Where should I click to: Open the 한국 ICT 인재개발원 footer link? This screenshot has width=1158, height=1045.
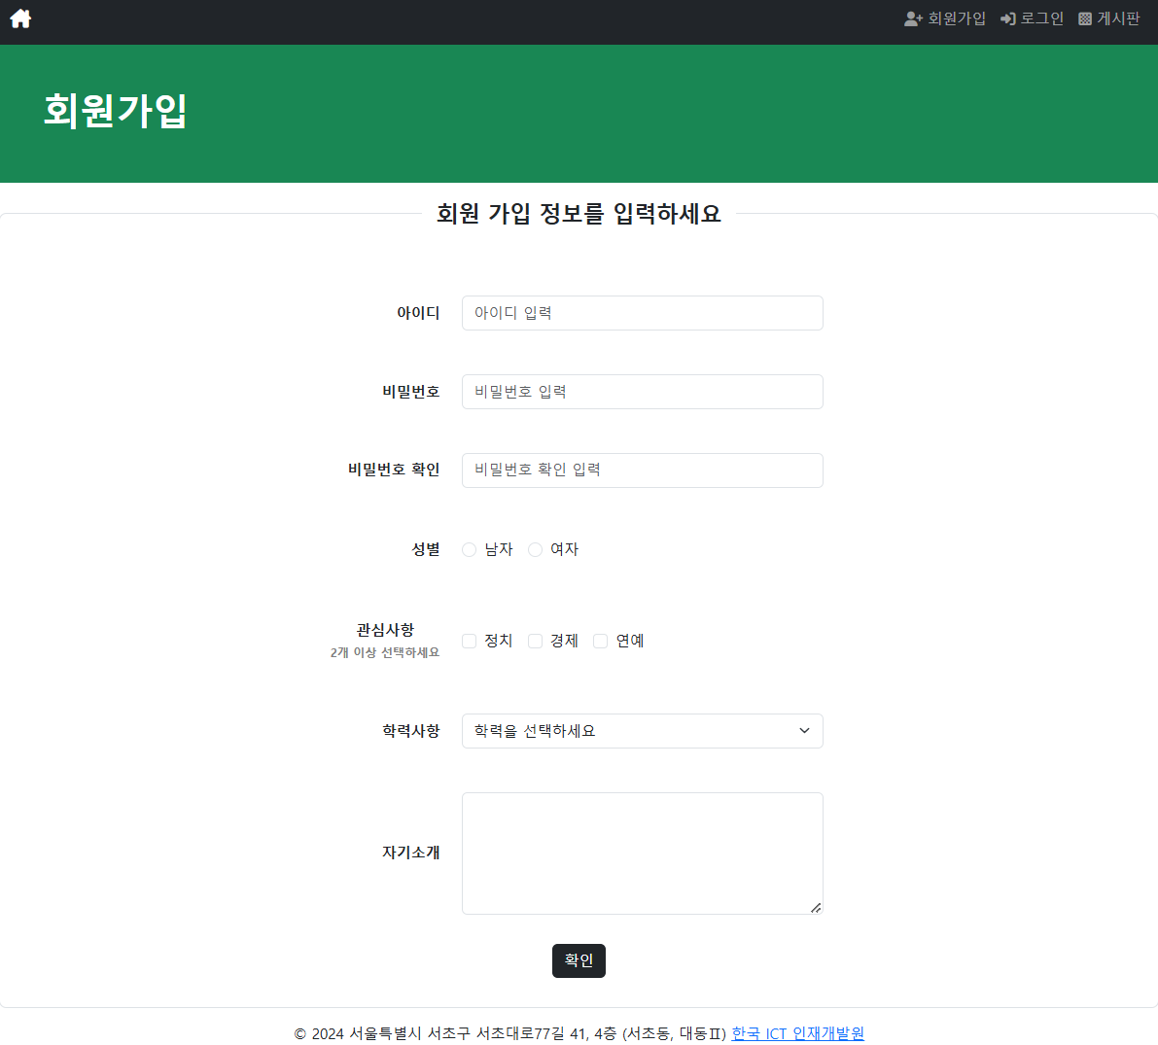797,1033
